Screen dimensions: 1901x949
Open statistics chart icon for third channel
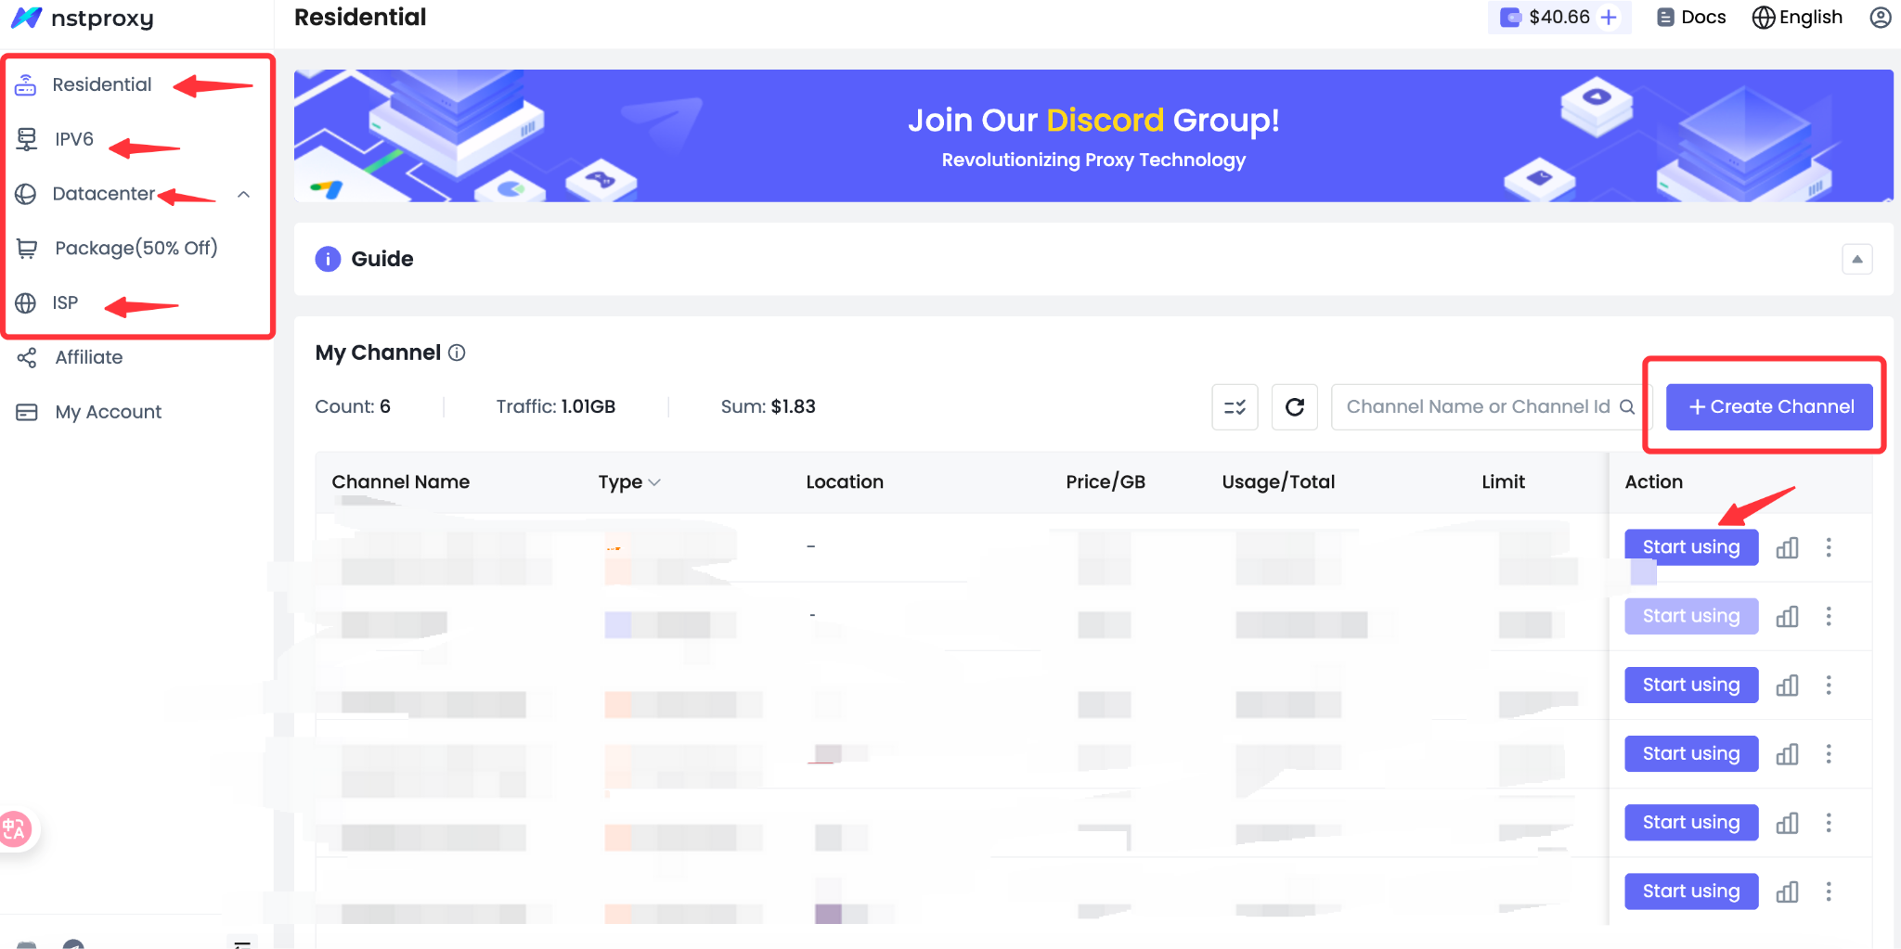(1787, 686)
